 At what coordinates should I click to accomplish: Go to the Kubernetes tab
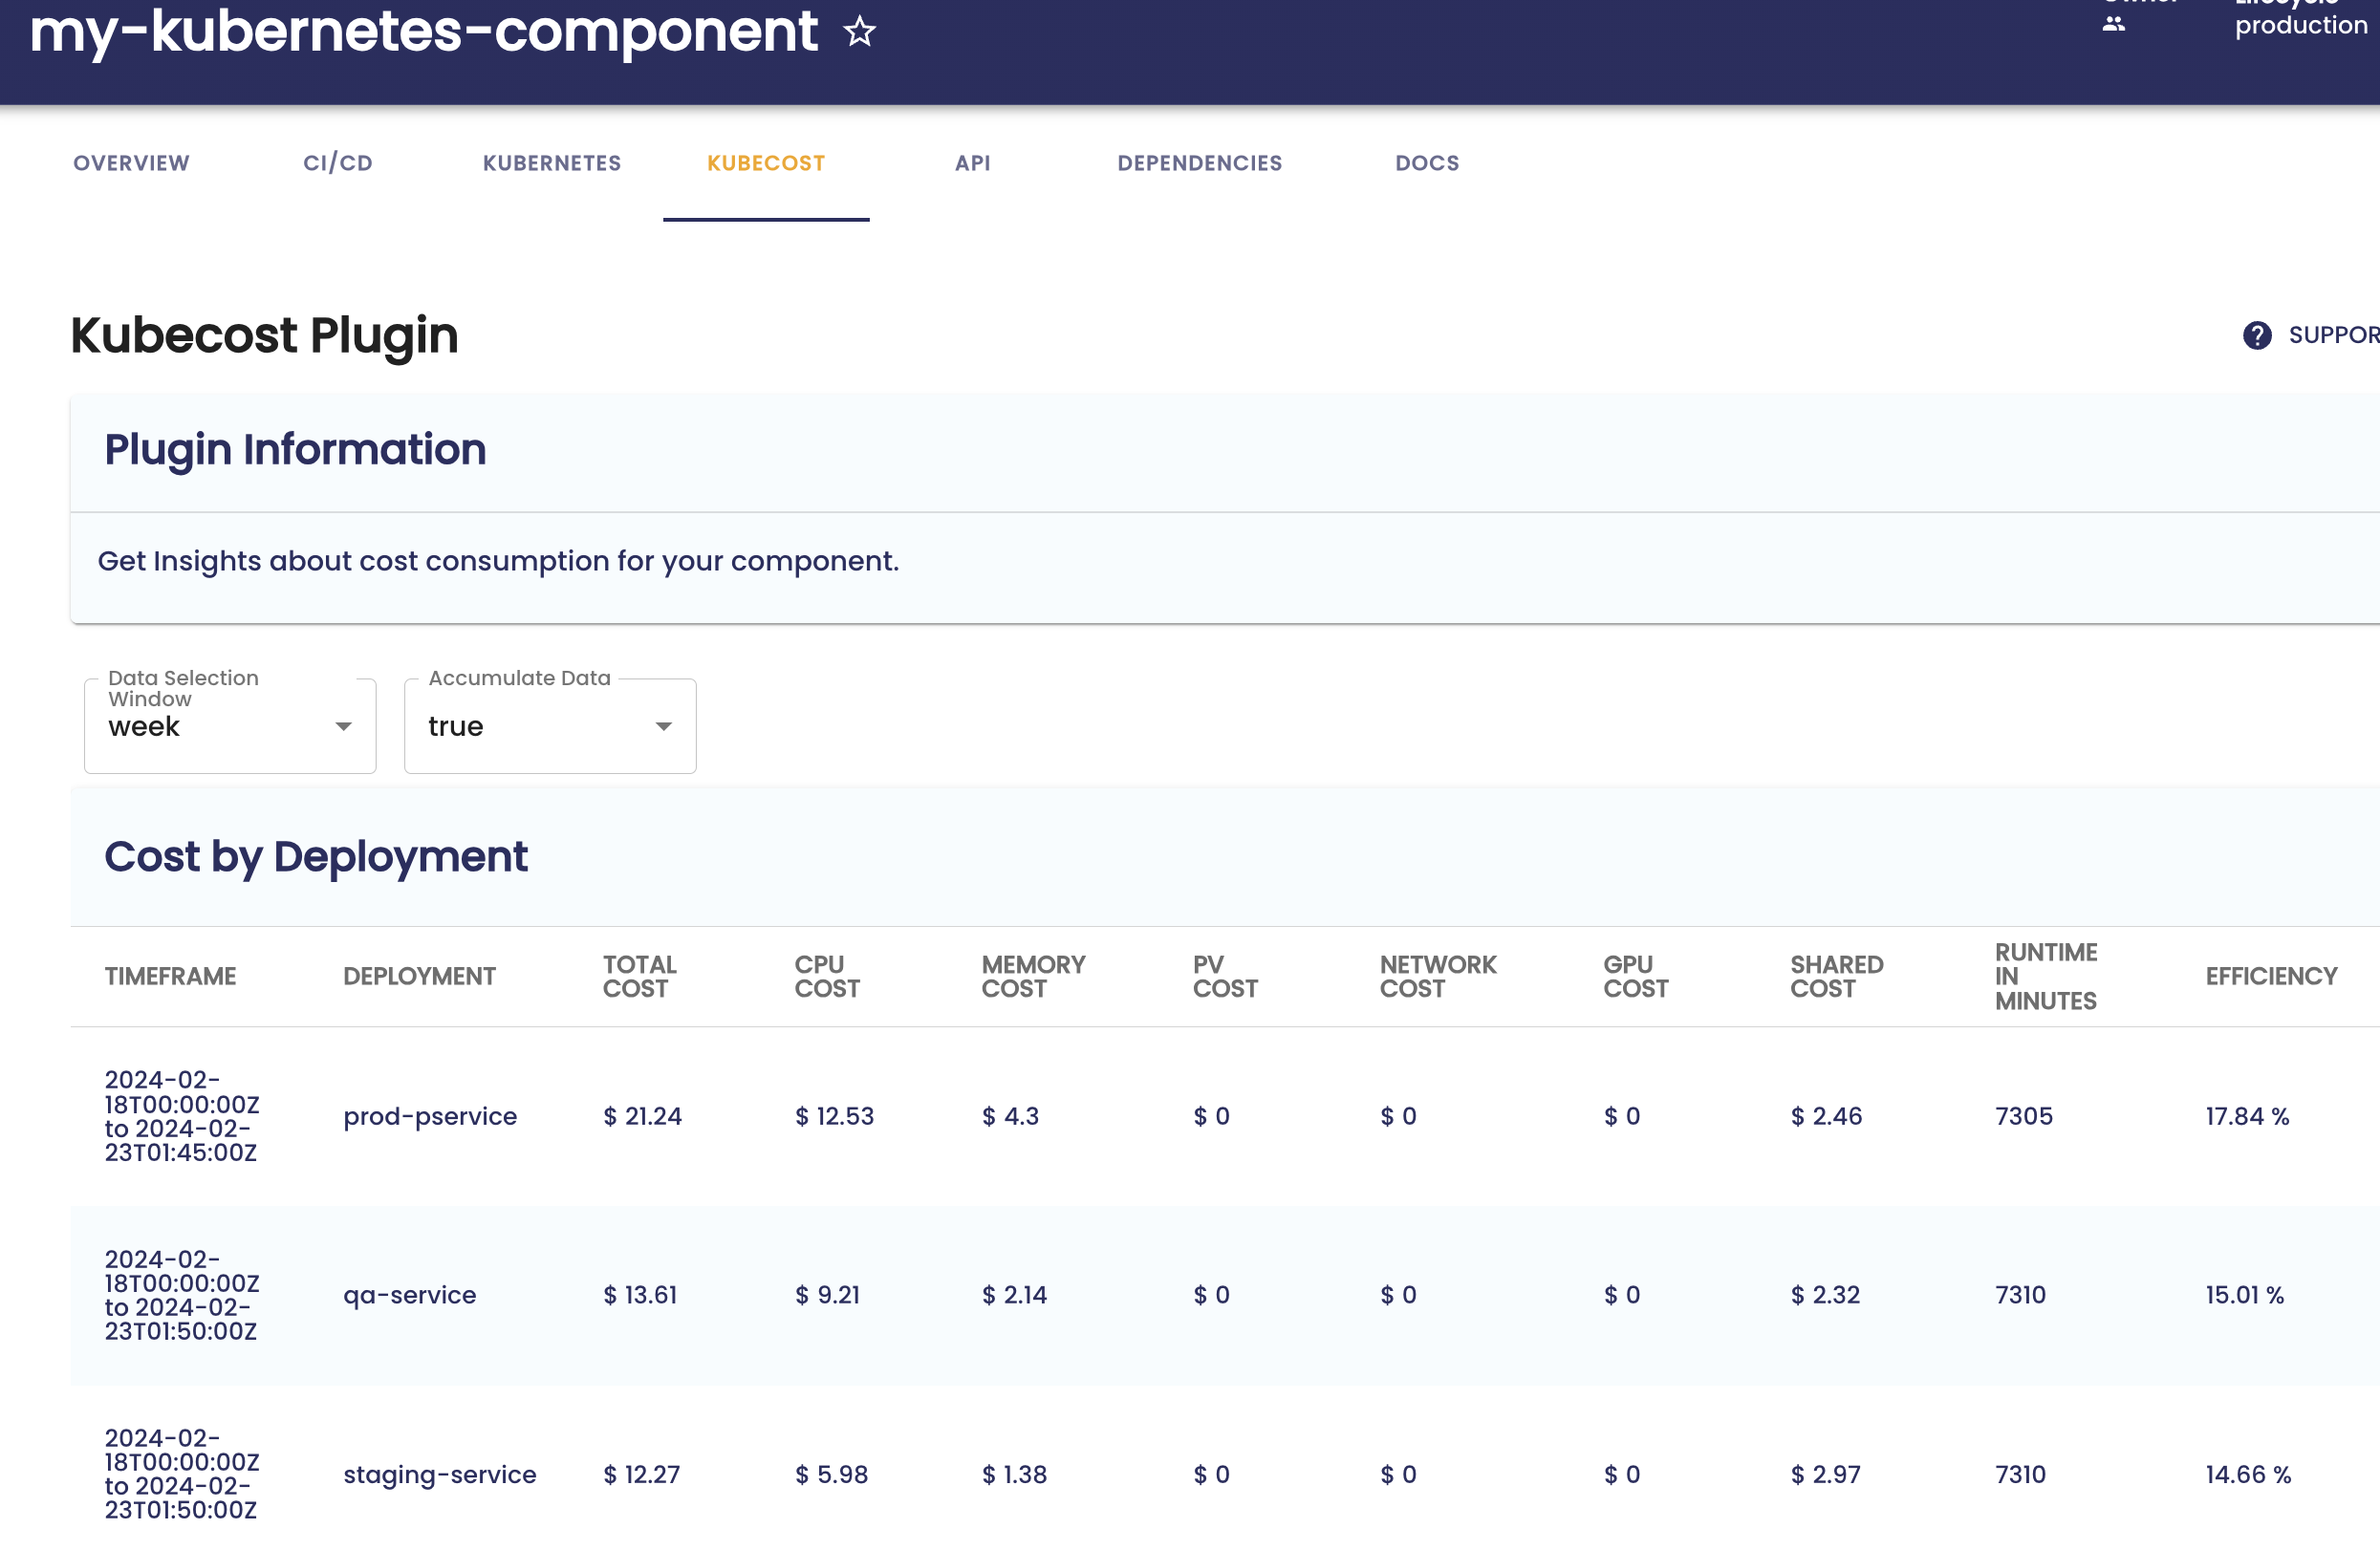[x=552, y=163]
